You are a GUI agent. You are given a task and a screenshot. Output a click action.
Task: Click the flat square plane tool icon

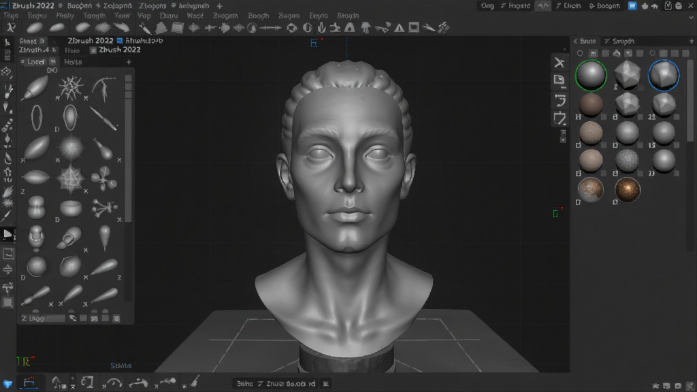(178, 28)
